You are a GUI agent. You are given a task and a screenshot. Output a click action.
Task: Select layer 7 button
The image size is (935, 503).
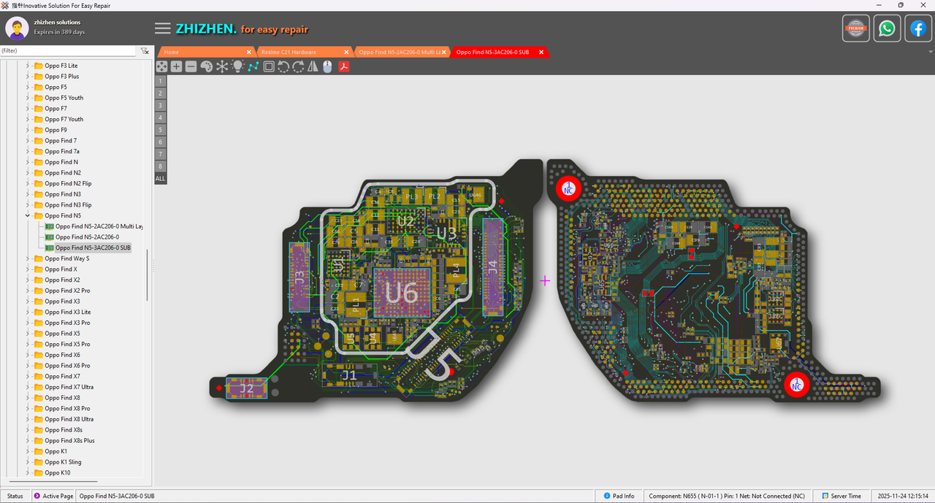161,154
